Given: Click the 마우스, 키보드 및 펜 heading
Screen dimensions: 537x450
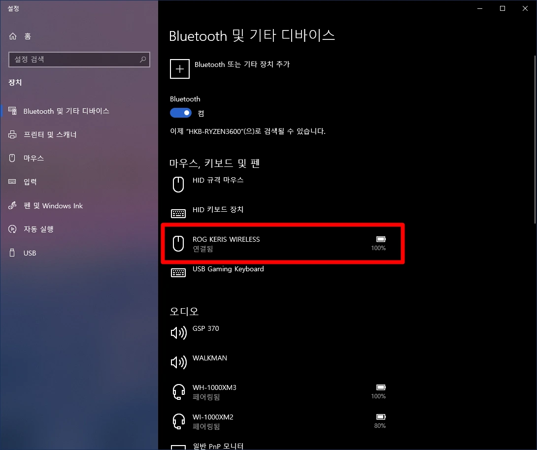Looking at the screenshot, I should pos(214,163).
